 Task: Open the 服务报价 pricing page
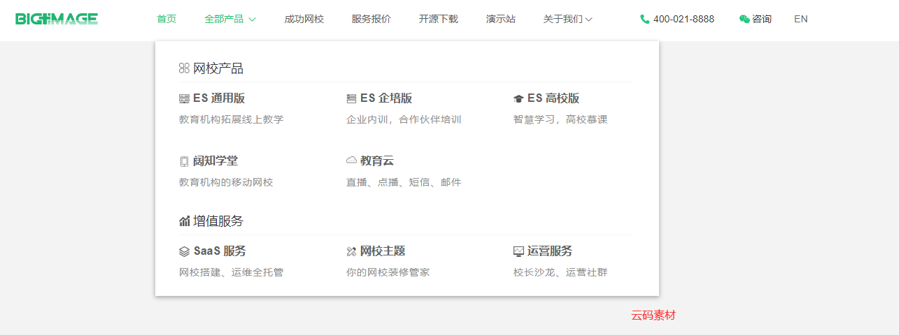[x=371, y=20]
